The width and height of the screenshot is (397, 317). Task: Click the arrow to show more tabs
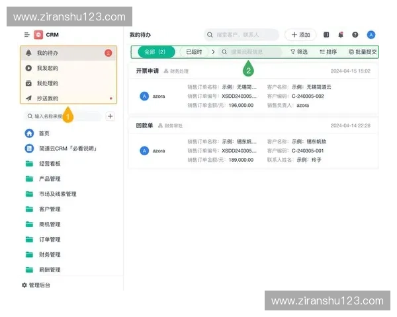click(213, 52)
